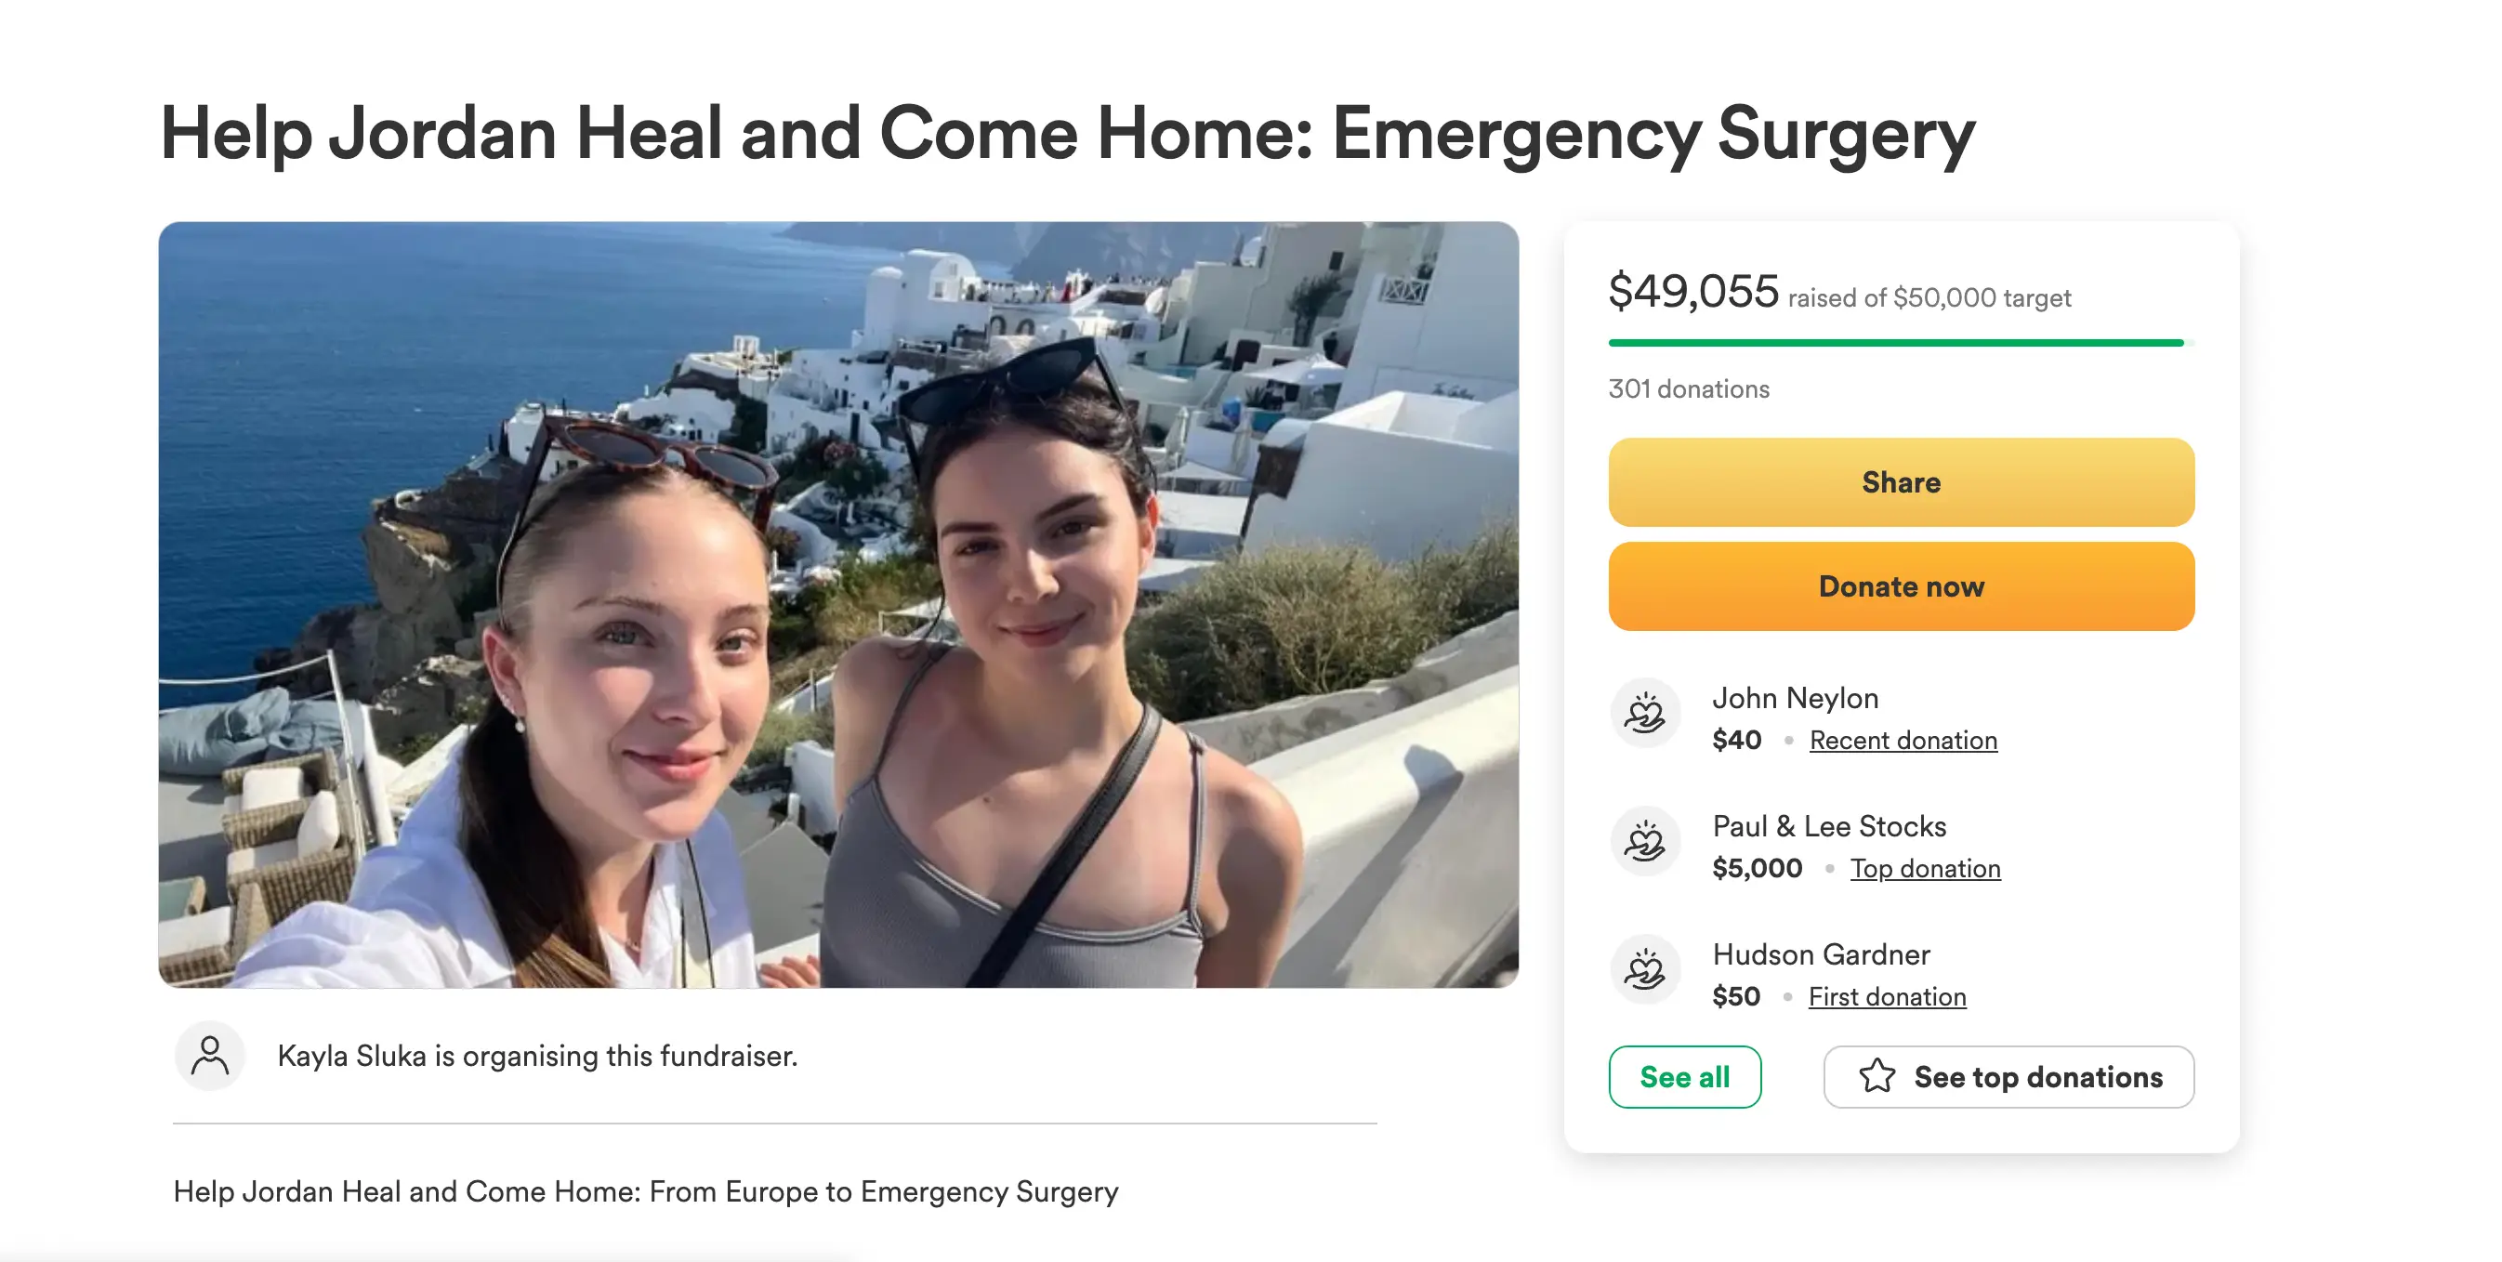Screen dimensions: 2502x1262
Task: Click the $49,055 raised amount
Action: tap(1692, 292)
